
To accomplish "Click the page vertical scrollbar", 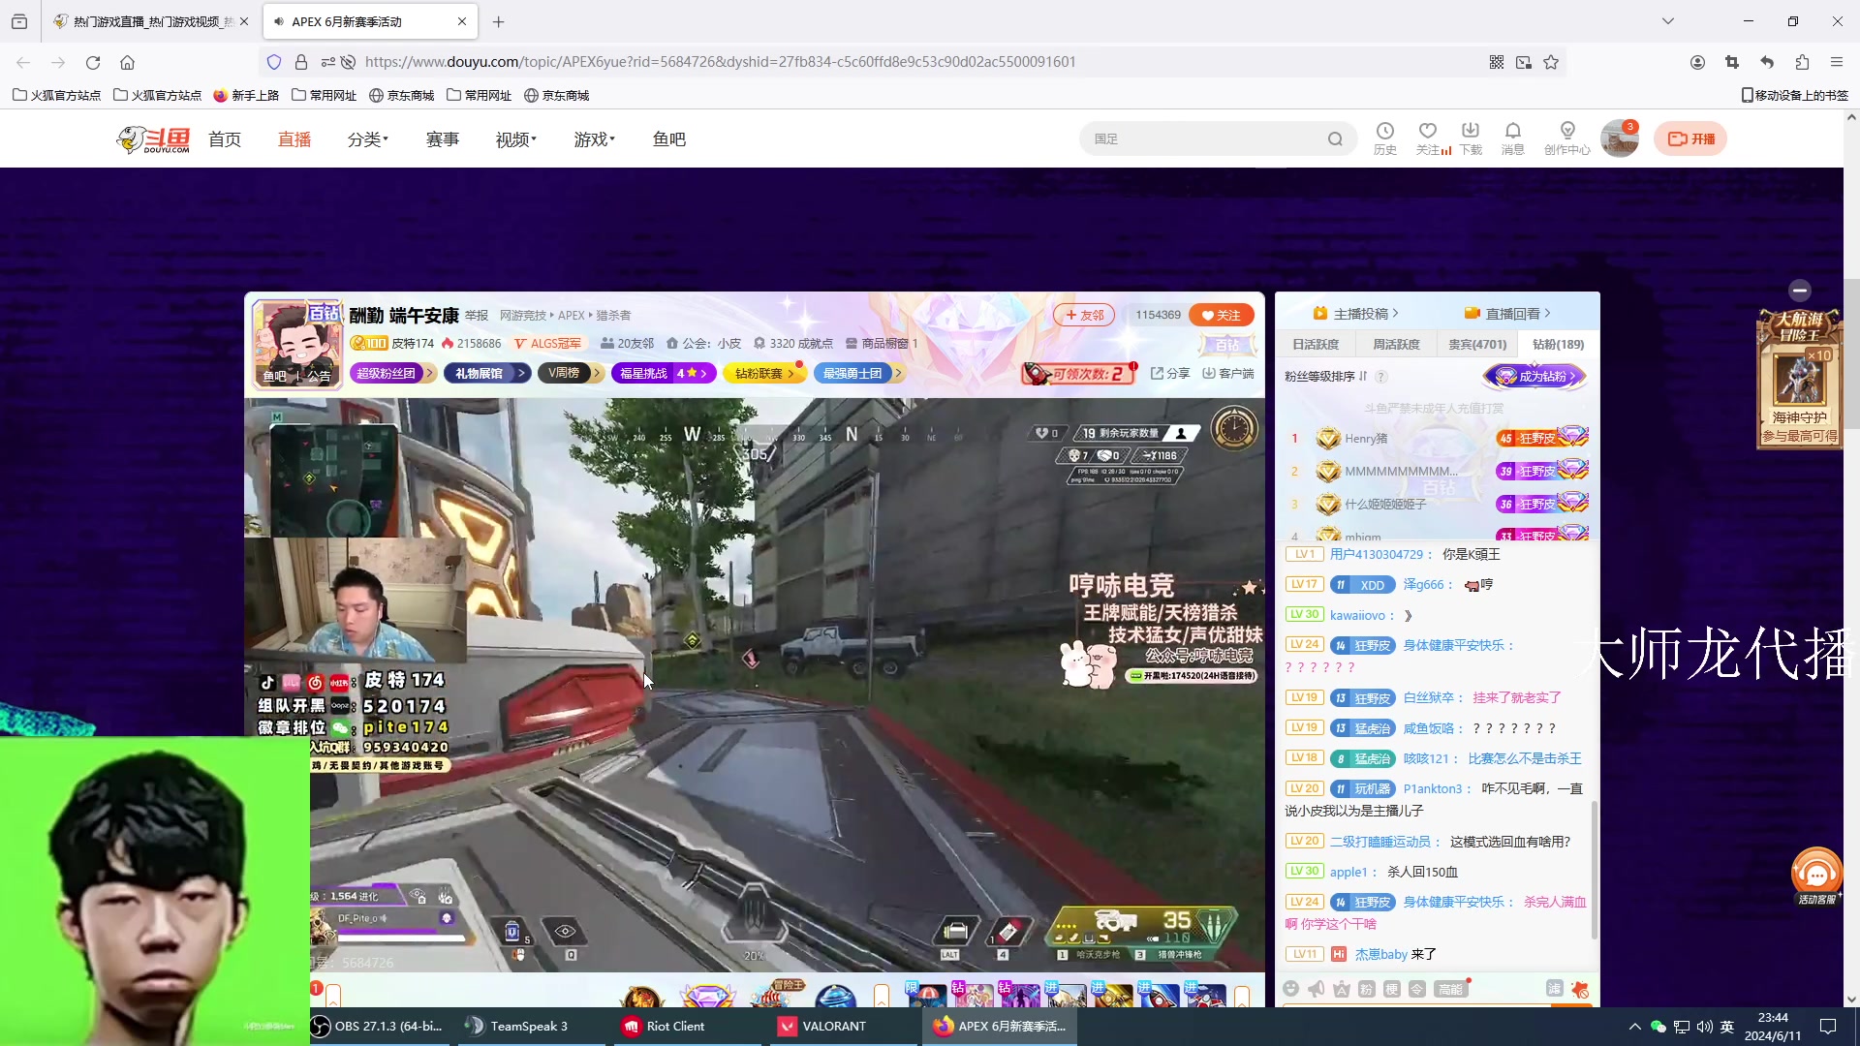I will point(1851,354).
